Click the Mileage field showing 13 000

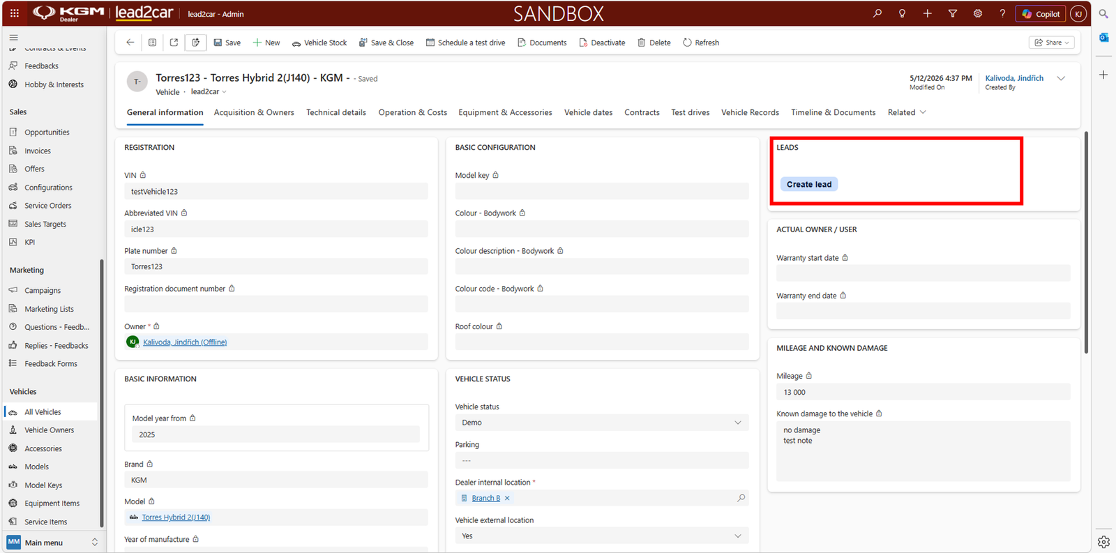[x=923, y=392]
